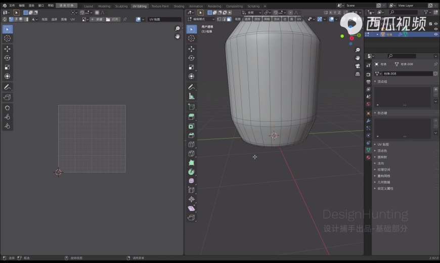Image resolution: width=440 pixels, height=263 pixels.
Task: Select the Poly Build tool
Action: pyautogui.click(x=191, y=162)
